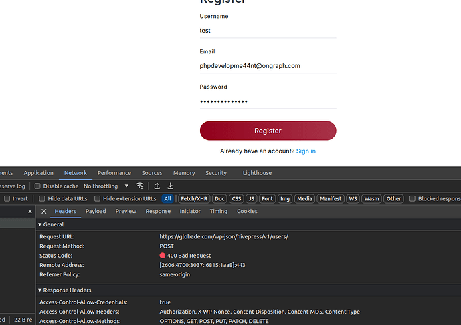This screenshot has height=325, width=461.
Task: Open network conditions wifi icon
Action: [x=140, y=186]
